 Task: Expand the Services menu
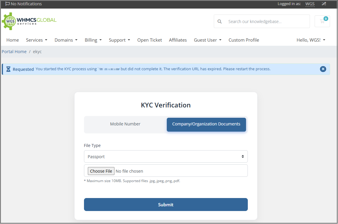[36, 40]
